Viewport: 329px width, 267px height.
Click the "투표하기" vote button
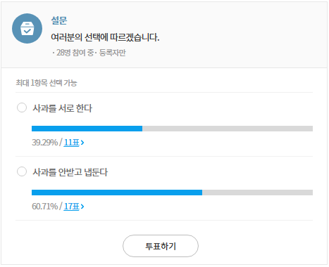(161, 246)
